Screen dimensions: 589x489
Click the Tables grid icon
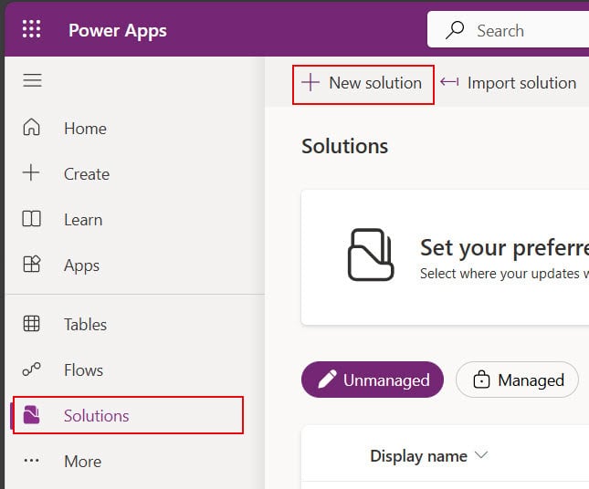click(x=32, y=324)
